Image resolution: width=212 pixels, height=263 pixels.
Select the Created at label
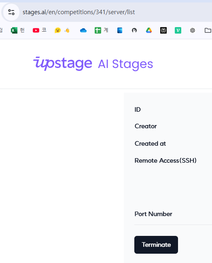point(150,144)
